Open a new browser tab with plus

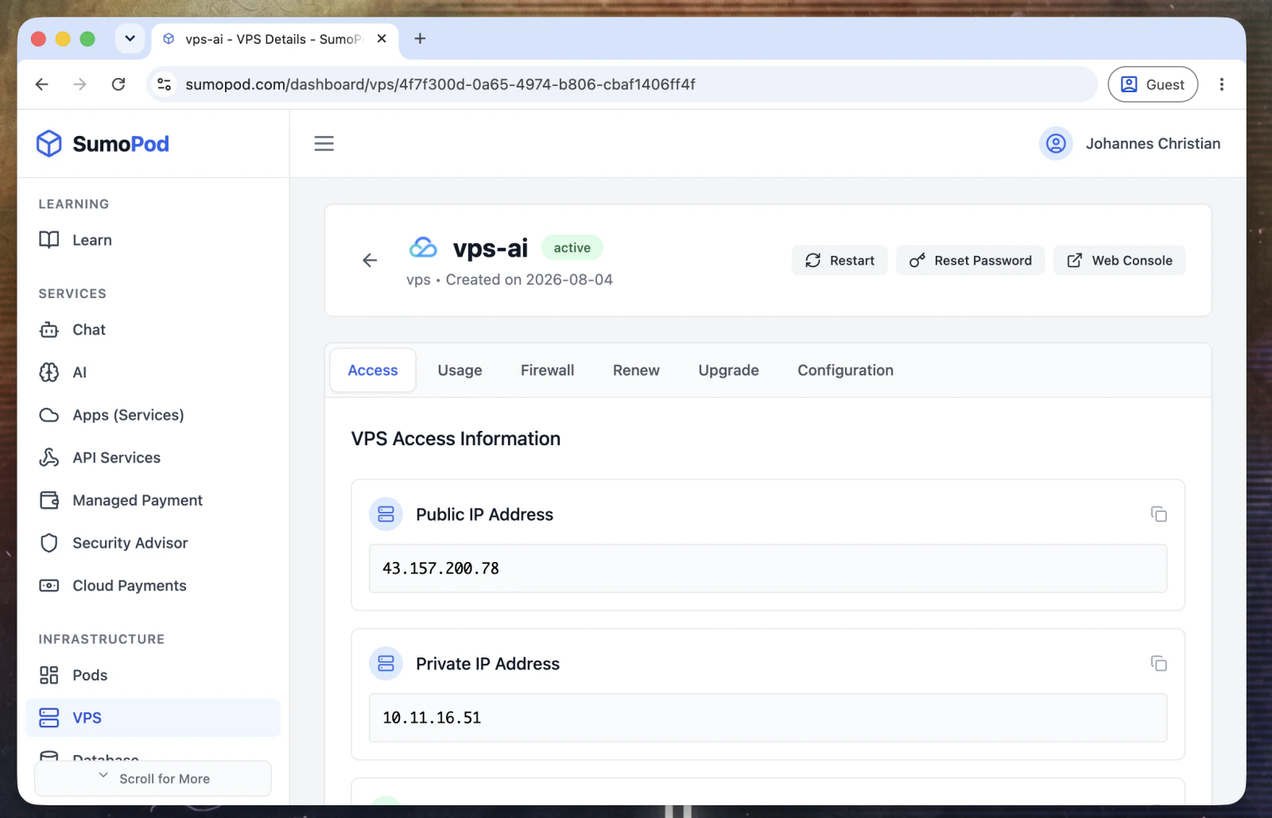point(421,38)
